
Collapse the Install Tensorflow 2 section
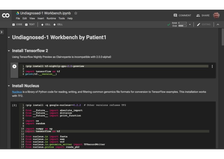(x=9, y=51)
